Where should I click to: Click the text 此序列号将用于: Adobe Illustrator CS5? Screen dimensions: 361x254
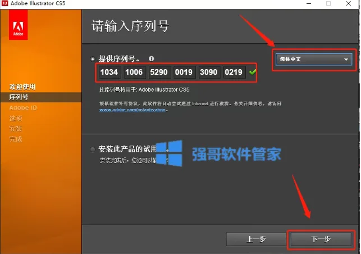pos(144,90)
